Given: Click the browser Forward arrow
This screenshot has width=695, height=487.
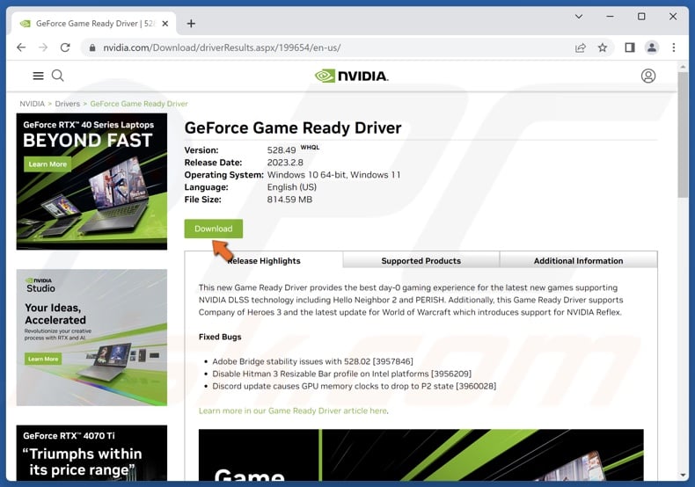Looking at the screenshot, I should tap(43, 47).
